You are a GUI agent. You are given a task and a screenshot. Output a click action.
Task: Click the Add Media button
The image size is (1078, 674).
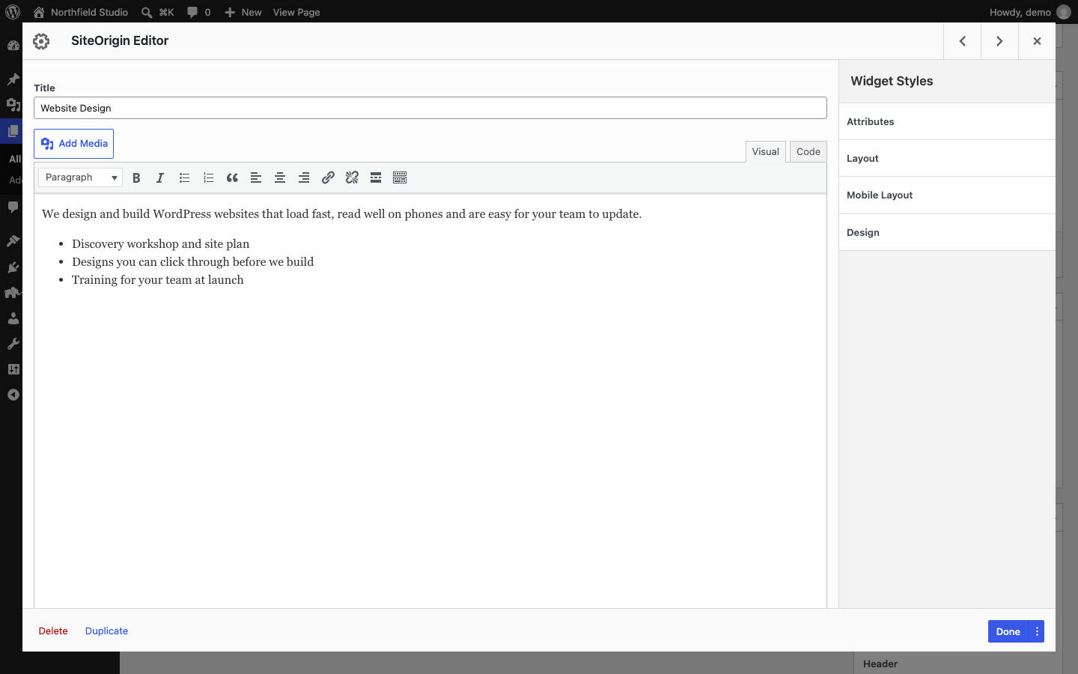pyautogui.click(x=73, y=144)
